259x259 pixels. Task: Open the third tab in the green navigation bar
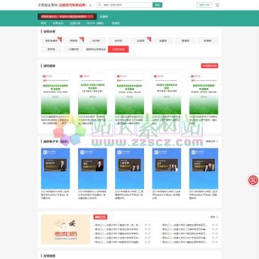coord(75,23)
